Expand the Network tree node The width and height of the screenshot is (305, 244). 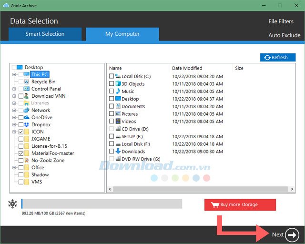pyautogui.click(x=14, y=111)
